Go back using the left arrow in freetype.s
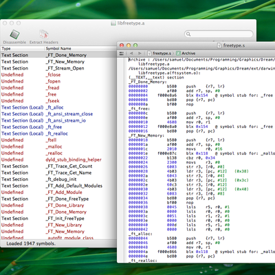 pos(131,54)
